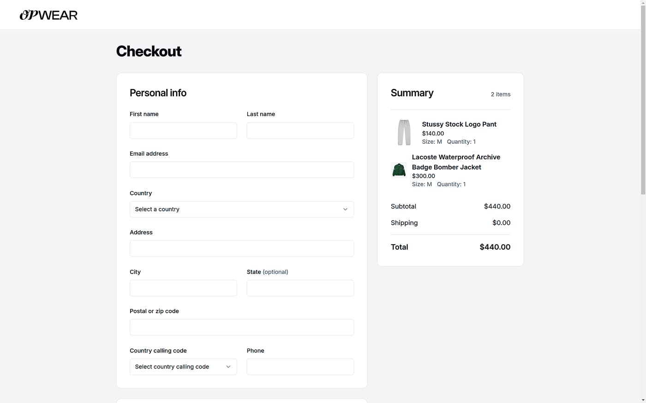Click the Phone input field
This screenshot has height=403, width=646.
(300, 367)
